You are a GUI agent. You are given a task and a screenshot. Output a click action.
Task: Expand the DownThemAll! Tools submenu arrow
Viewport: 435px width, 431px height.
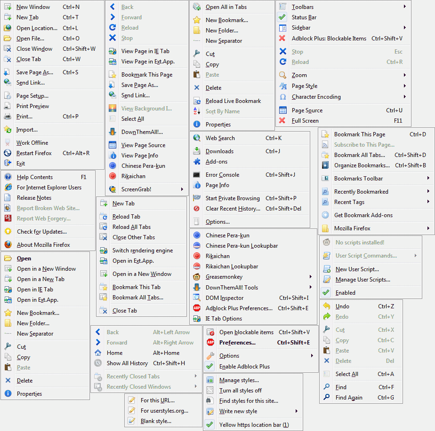tap(310, 287)
